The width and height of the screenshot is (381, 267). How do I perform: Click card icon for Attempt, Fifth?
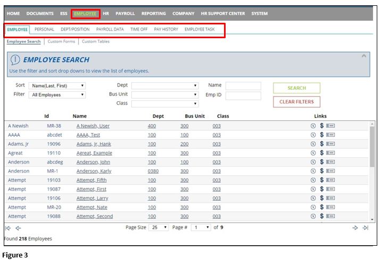pos(330,180)
